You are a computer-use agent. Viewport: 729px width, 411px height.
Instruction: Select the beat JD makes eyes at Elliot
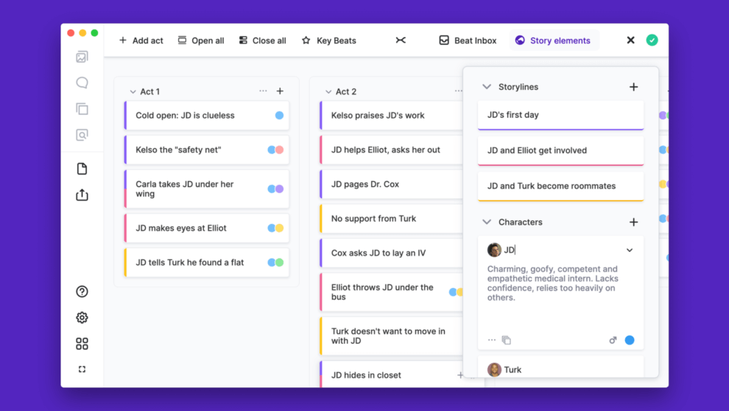206,228
